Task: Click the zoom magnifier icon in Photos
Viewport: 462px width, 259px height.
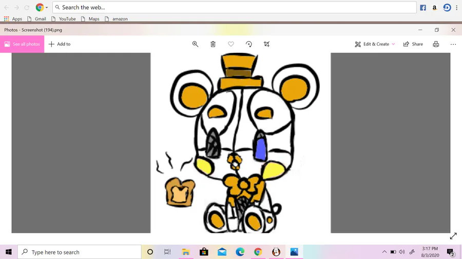Action: click(x=195, y=44)
